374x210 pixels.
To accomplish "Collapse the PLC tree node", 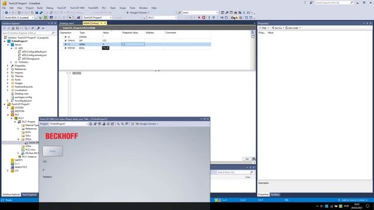I will pyautogui.click(x=8, y=115).
